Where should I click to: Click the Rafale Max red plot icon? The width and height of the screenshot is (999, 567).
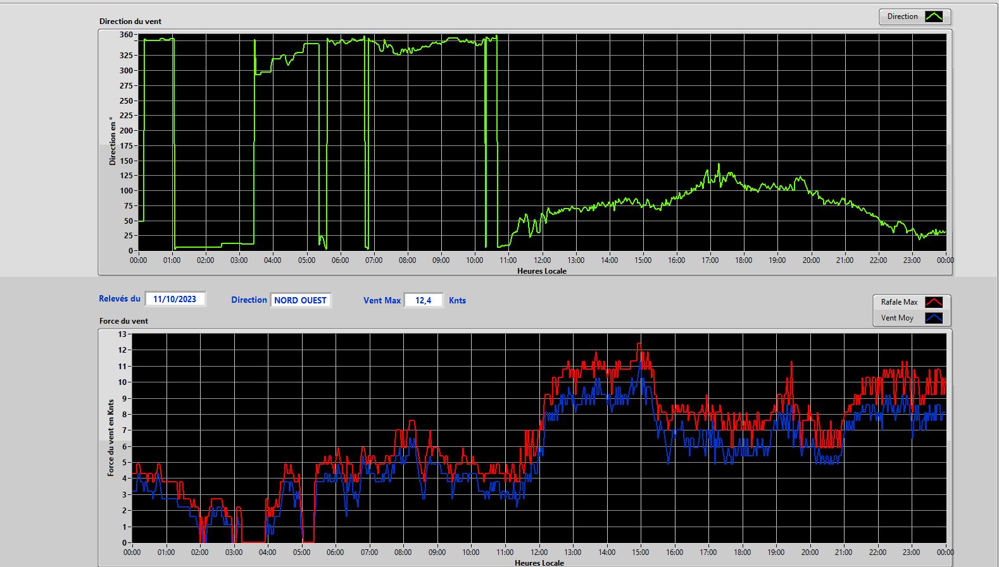pos(934,302)
